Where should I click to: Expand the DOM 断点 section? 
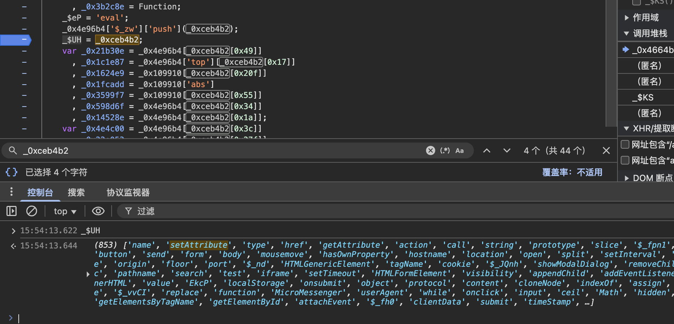(627, 178)
